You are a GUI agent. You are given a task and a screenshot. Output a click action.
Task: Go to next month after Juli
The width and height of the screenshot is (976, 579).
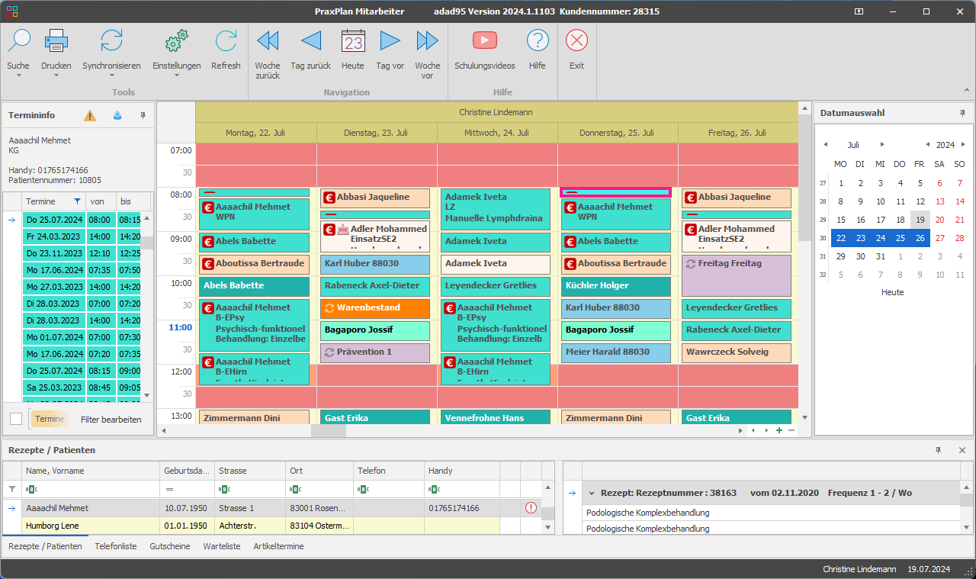tap(882, 144)
